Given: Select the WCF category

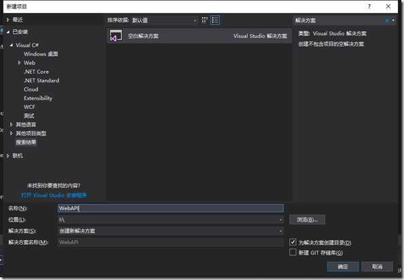Looking at the screenshot, I should coord(29,107).
